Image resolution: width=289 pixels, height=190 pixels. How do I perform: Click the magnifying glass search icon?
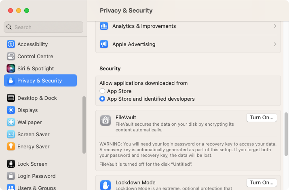tap(9, 27)
